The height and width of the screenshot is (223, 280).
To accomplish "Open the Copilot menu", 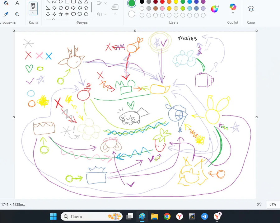I will (233, 9).
